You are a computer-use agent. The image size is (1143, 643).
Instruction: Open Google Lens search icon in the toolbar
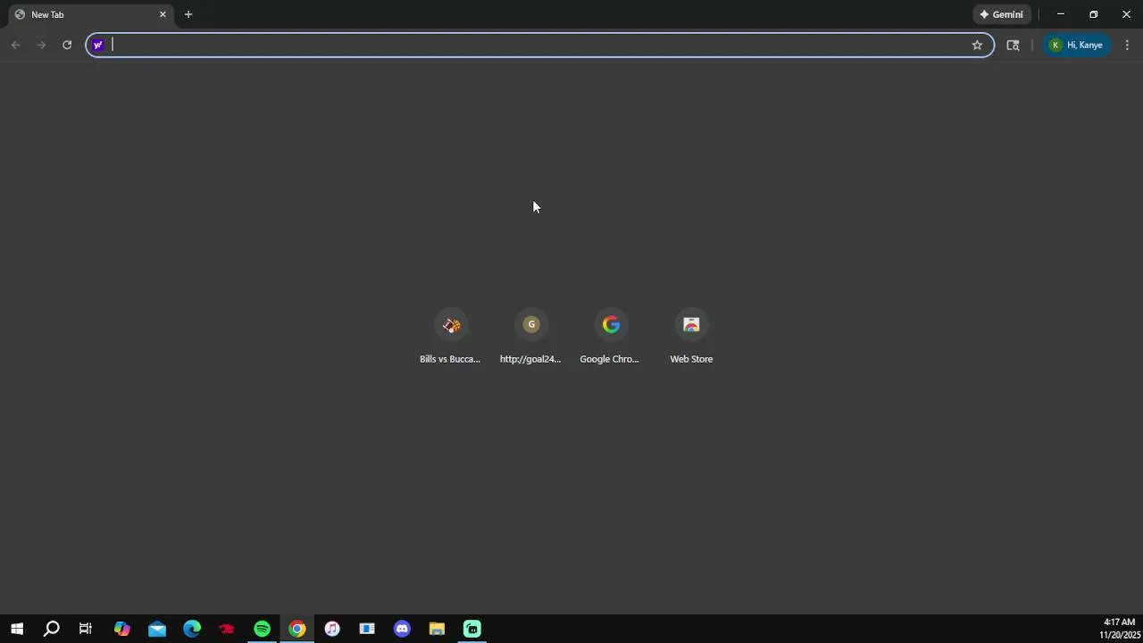tap(1013, 45)
